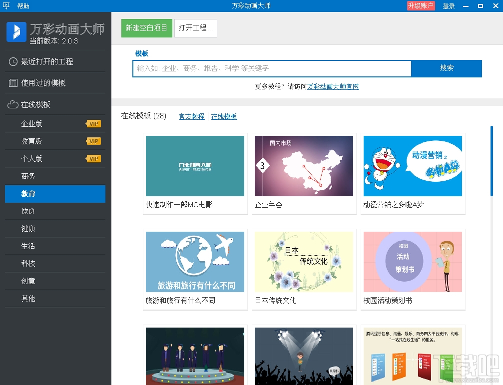Open 动漫营销之多啦A梦 template thumbnail
This screenshot has width=503, height=385.
tap(413, 166)
